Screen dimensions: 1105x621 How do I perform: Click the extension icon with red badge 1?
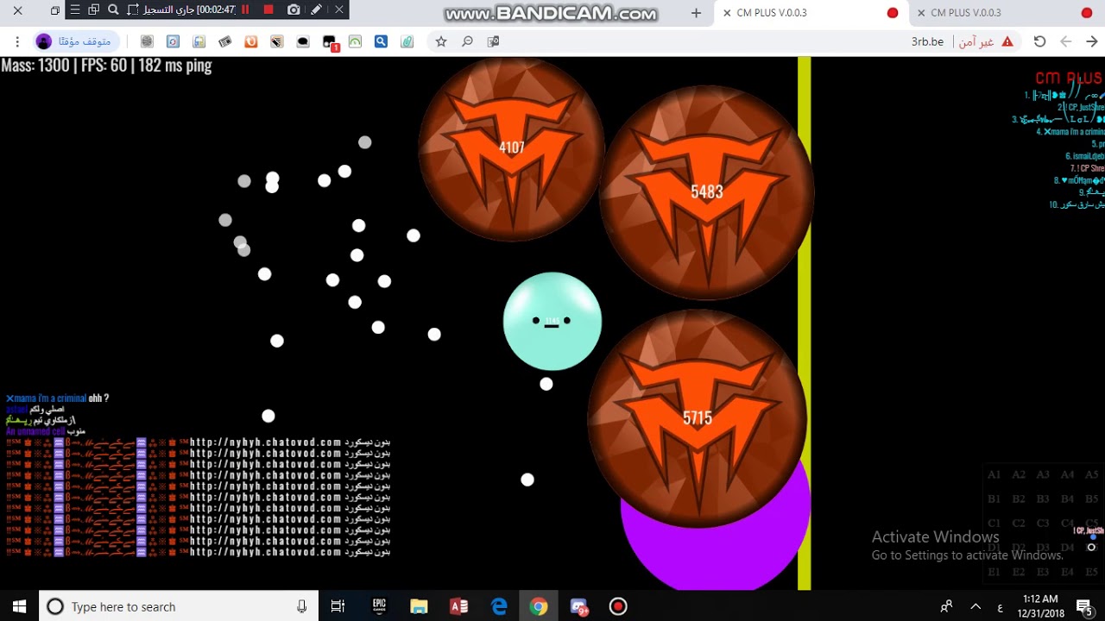330,42
